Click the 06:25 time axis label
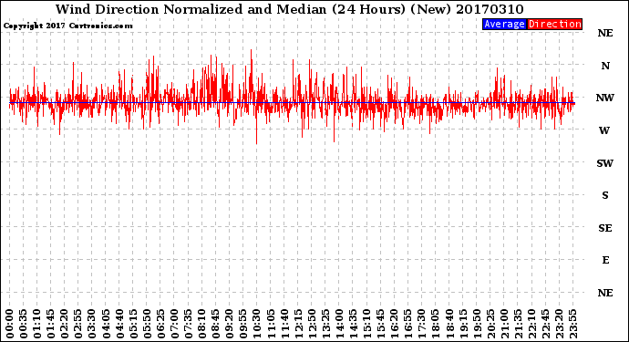 160,324
